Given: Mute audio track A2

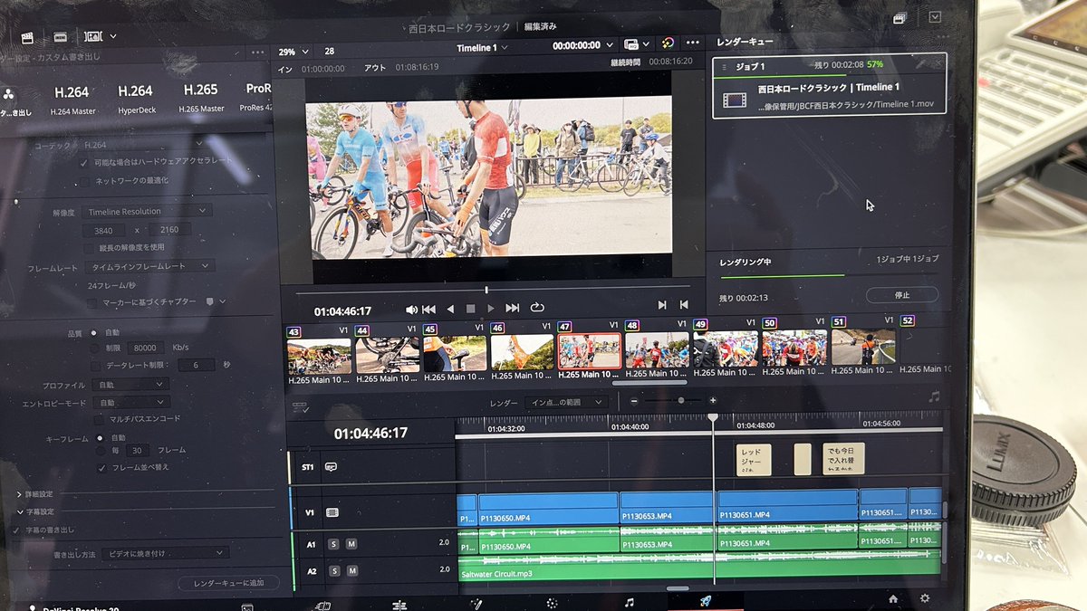Looking at the screenshot, I should [x=351, y=571].
